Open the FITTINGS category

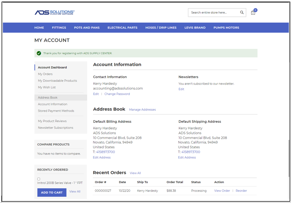click(x=59, y=28)
